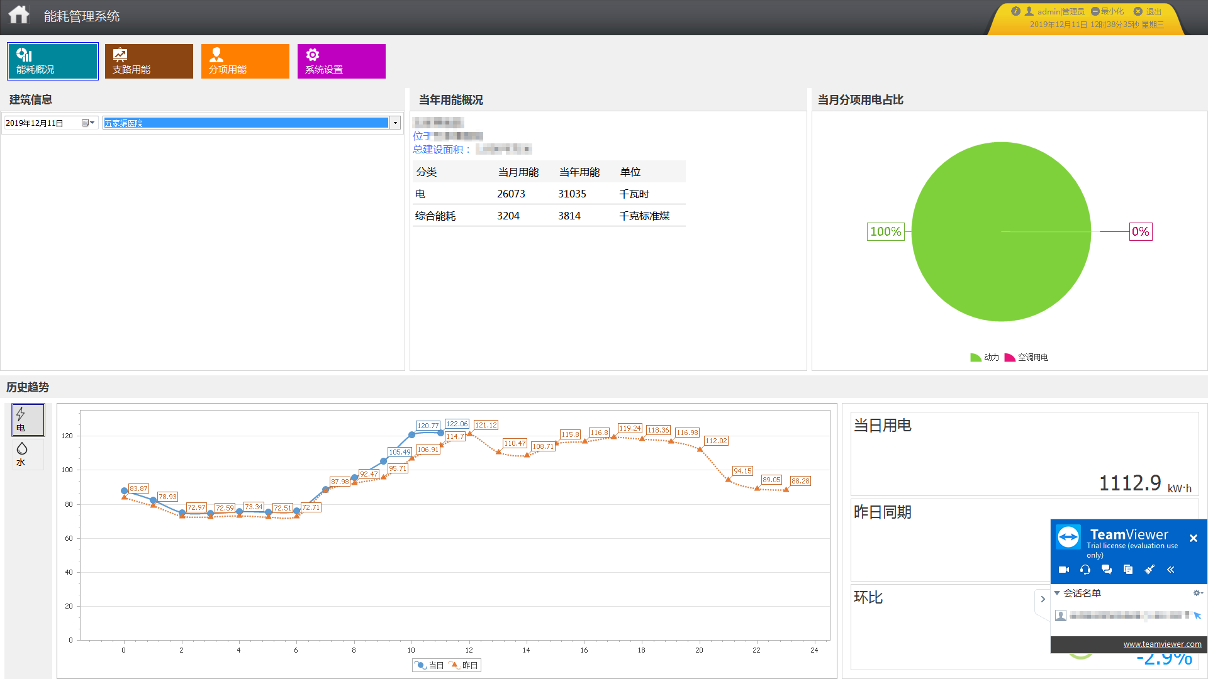
Task: Switch trend chart to 电 (electricity)
Action: coord(28,420)
